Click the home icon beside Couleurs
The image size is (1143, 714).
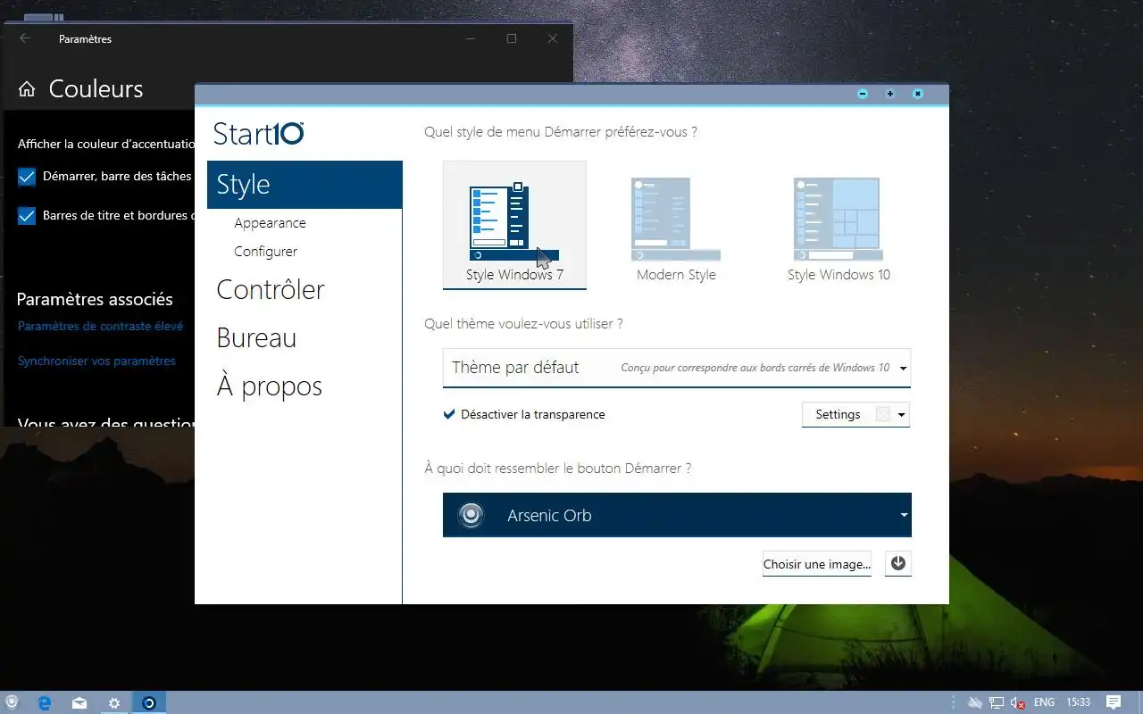pyautogui.click(x=27, y=89)
